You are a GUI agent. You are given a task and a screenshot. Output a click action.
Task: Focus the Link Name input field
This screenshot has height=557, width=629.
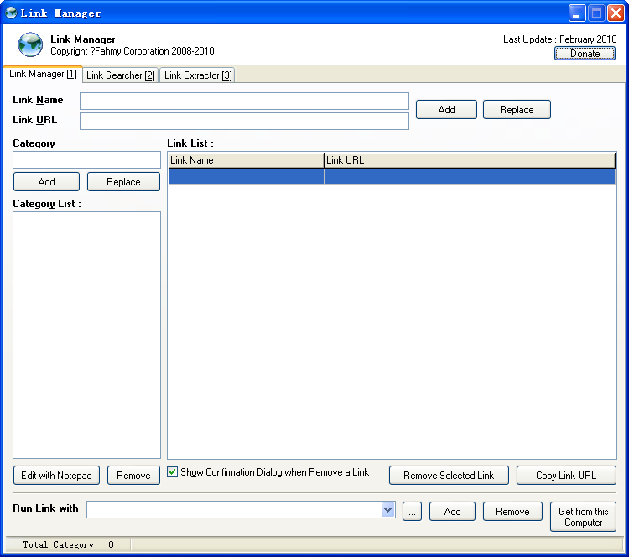244,102
